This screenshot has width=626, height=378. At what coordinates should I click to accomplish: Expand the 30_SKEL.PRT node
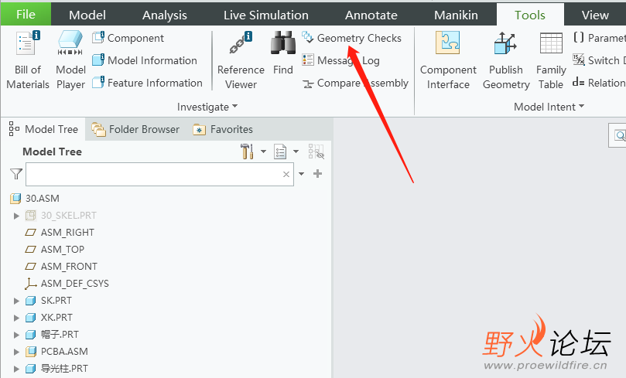click(x=16, y=216)
